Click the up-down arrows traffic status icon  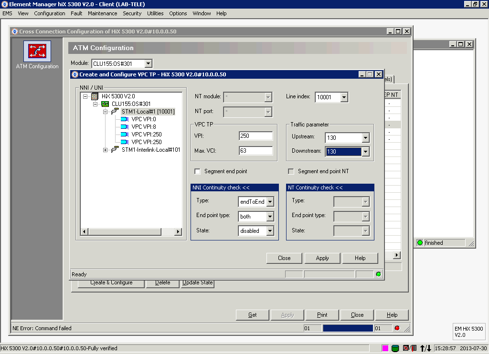425,348
